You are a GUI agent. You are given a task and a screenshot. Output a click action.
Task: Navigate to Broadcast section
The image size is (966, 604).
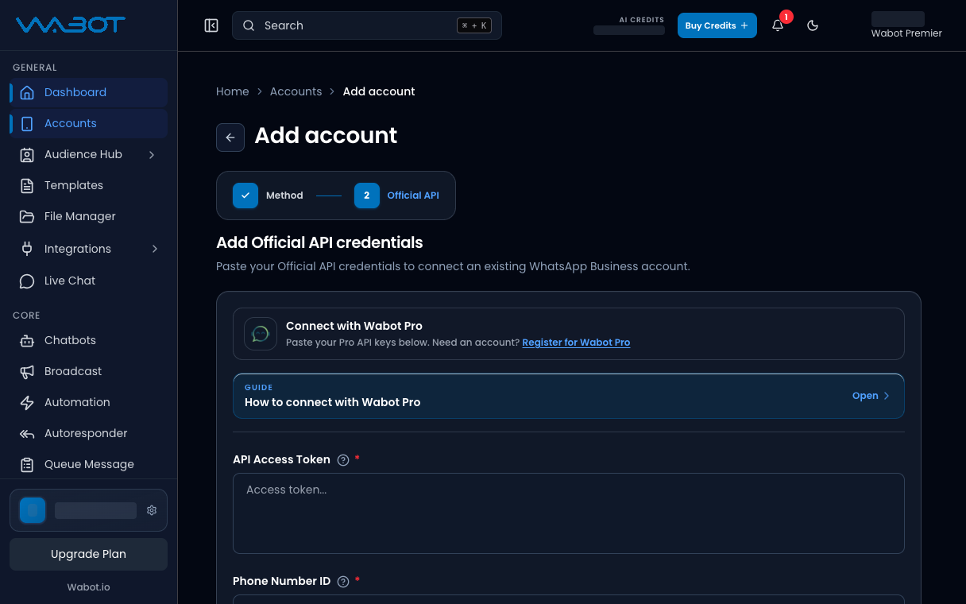point(88,371)
